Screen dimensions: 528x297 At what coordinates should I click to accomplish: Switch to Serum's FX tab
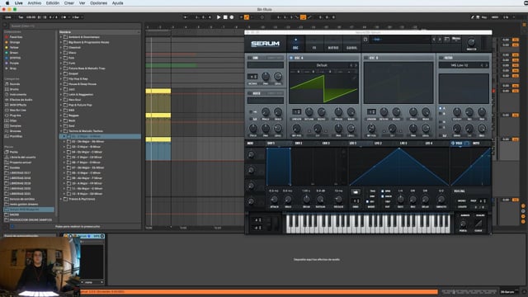tap(313, 44)
